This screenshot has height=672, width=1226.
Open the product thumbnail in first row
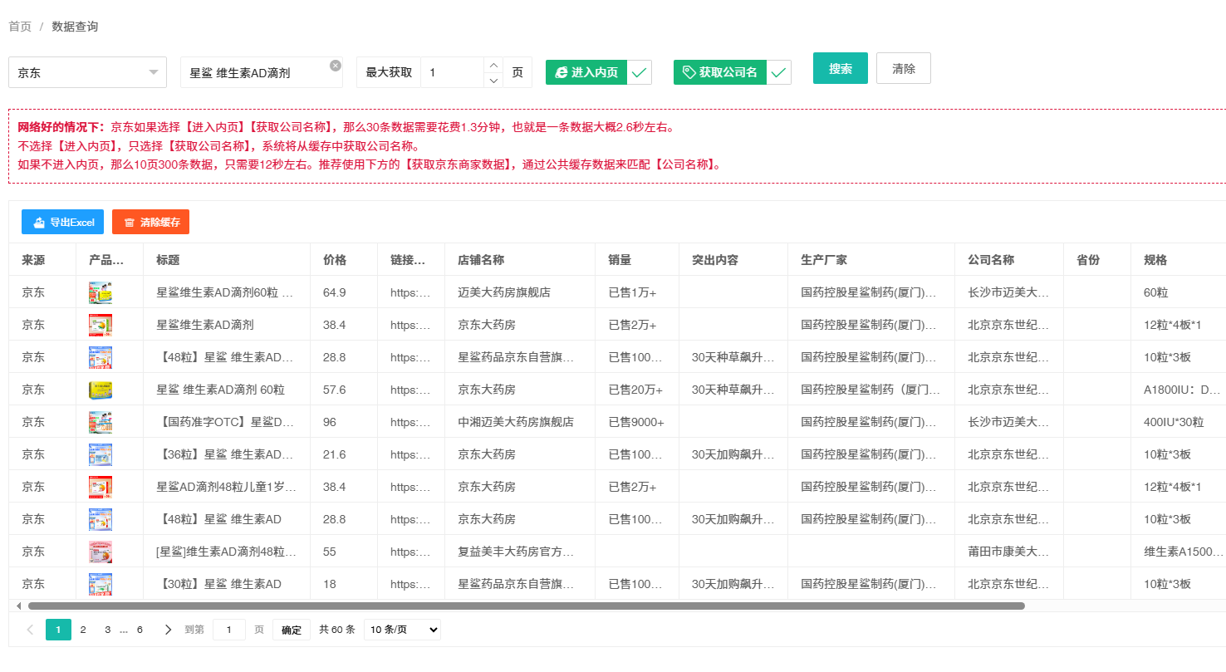(x=101, y=292)
